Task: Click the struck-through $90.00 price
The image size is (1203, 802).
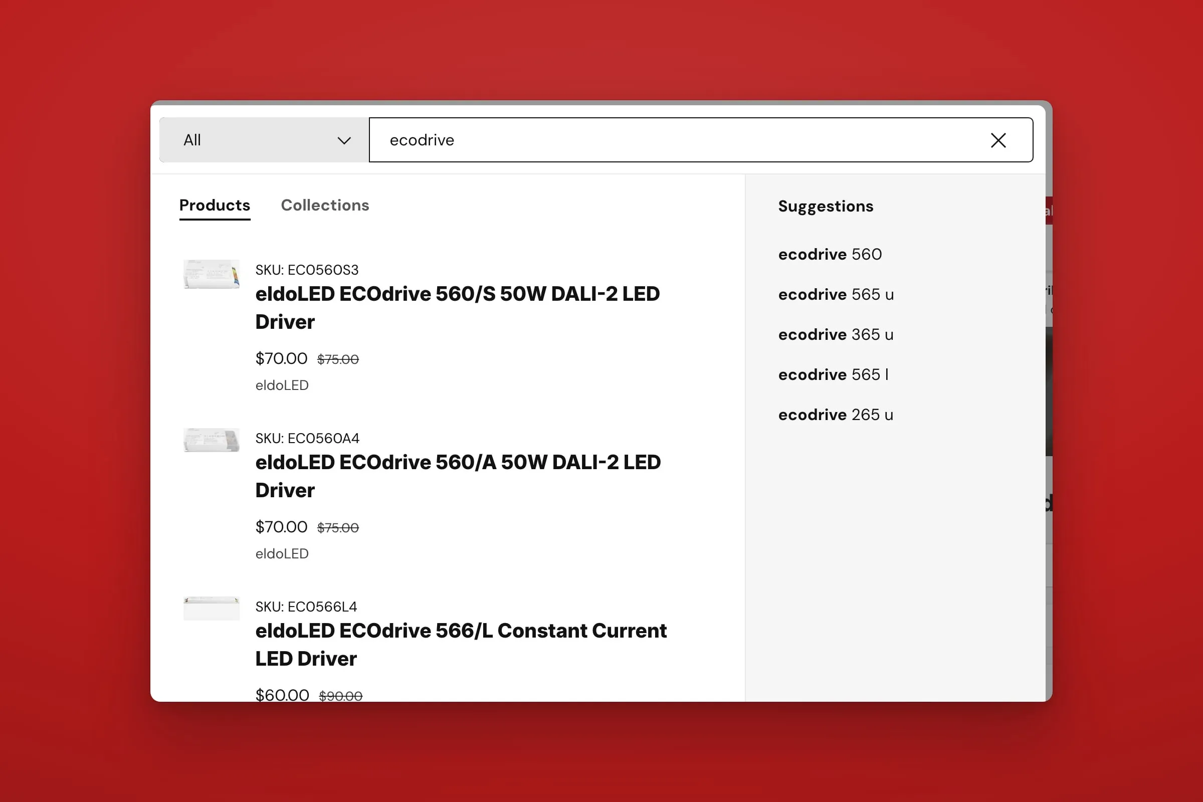Action: pos(341,696)
